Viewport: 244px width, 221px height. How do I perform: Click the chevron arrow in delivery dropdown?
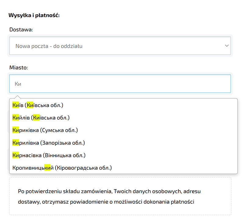[227, 46]
